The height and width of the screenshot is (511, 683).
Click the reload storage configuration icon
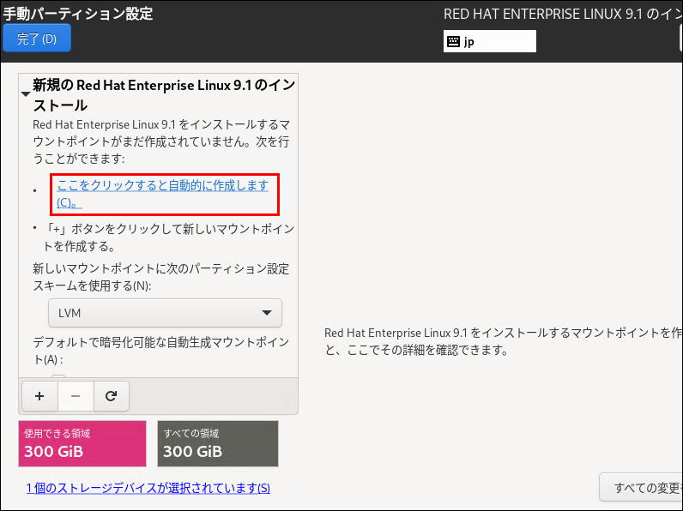coord(111,395)
